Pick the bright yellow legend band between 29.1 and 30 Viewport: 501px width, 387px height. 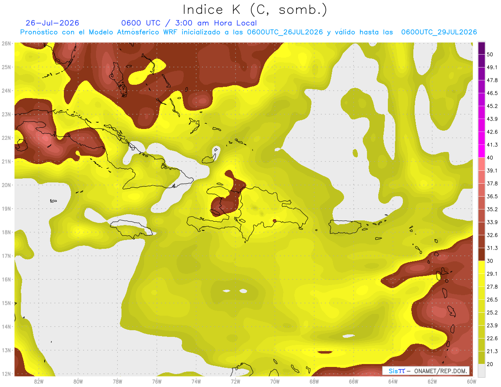click(481, 267)
